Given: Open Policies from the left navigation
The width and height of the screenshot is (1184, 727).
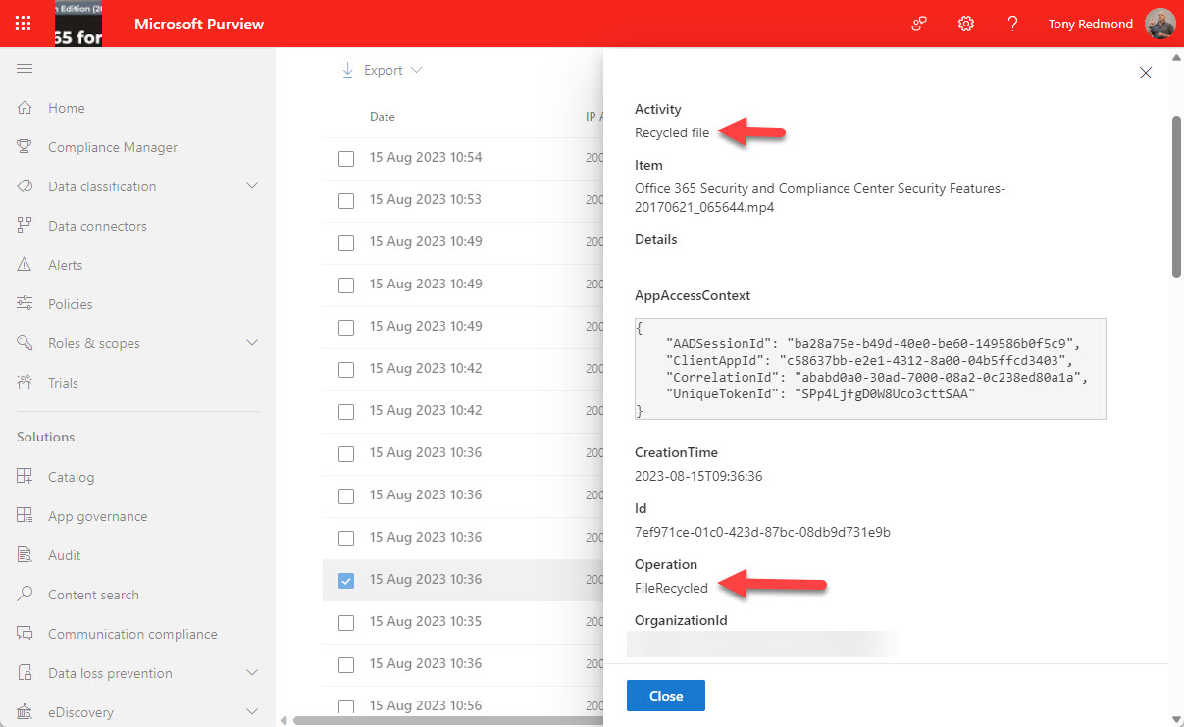Looking at the screenshot, I should pos(71,304).
